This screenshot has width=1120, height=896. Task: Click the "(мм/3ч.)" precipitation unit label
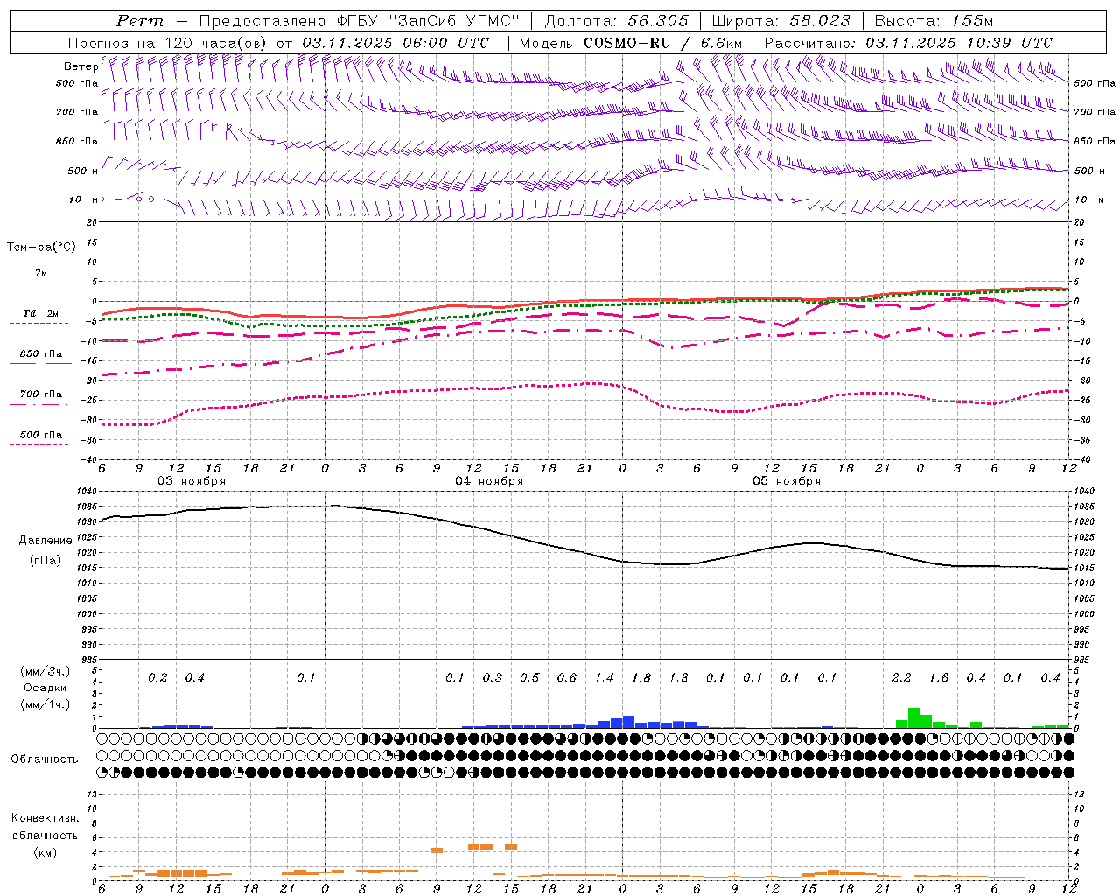45,671
